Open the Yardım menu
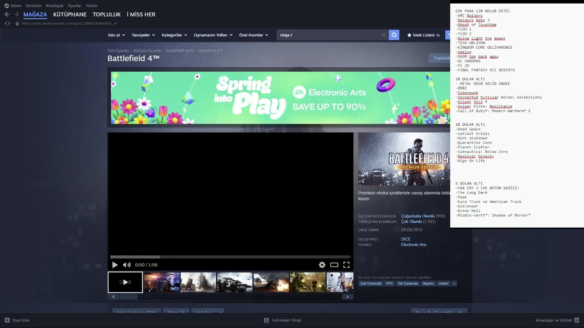The height and width of the screenshot is (328, 584). (91, 6)
